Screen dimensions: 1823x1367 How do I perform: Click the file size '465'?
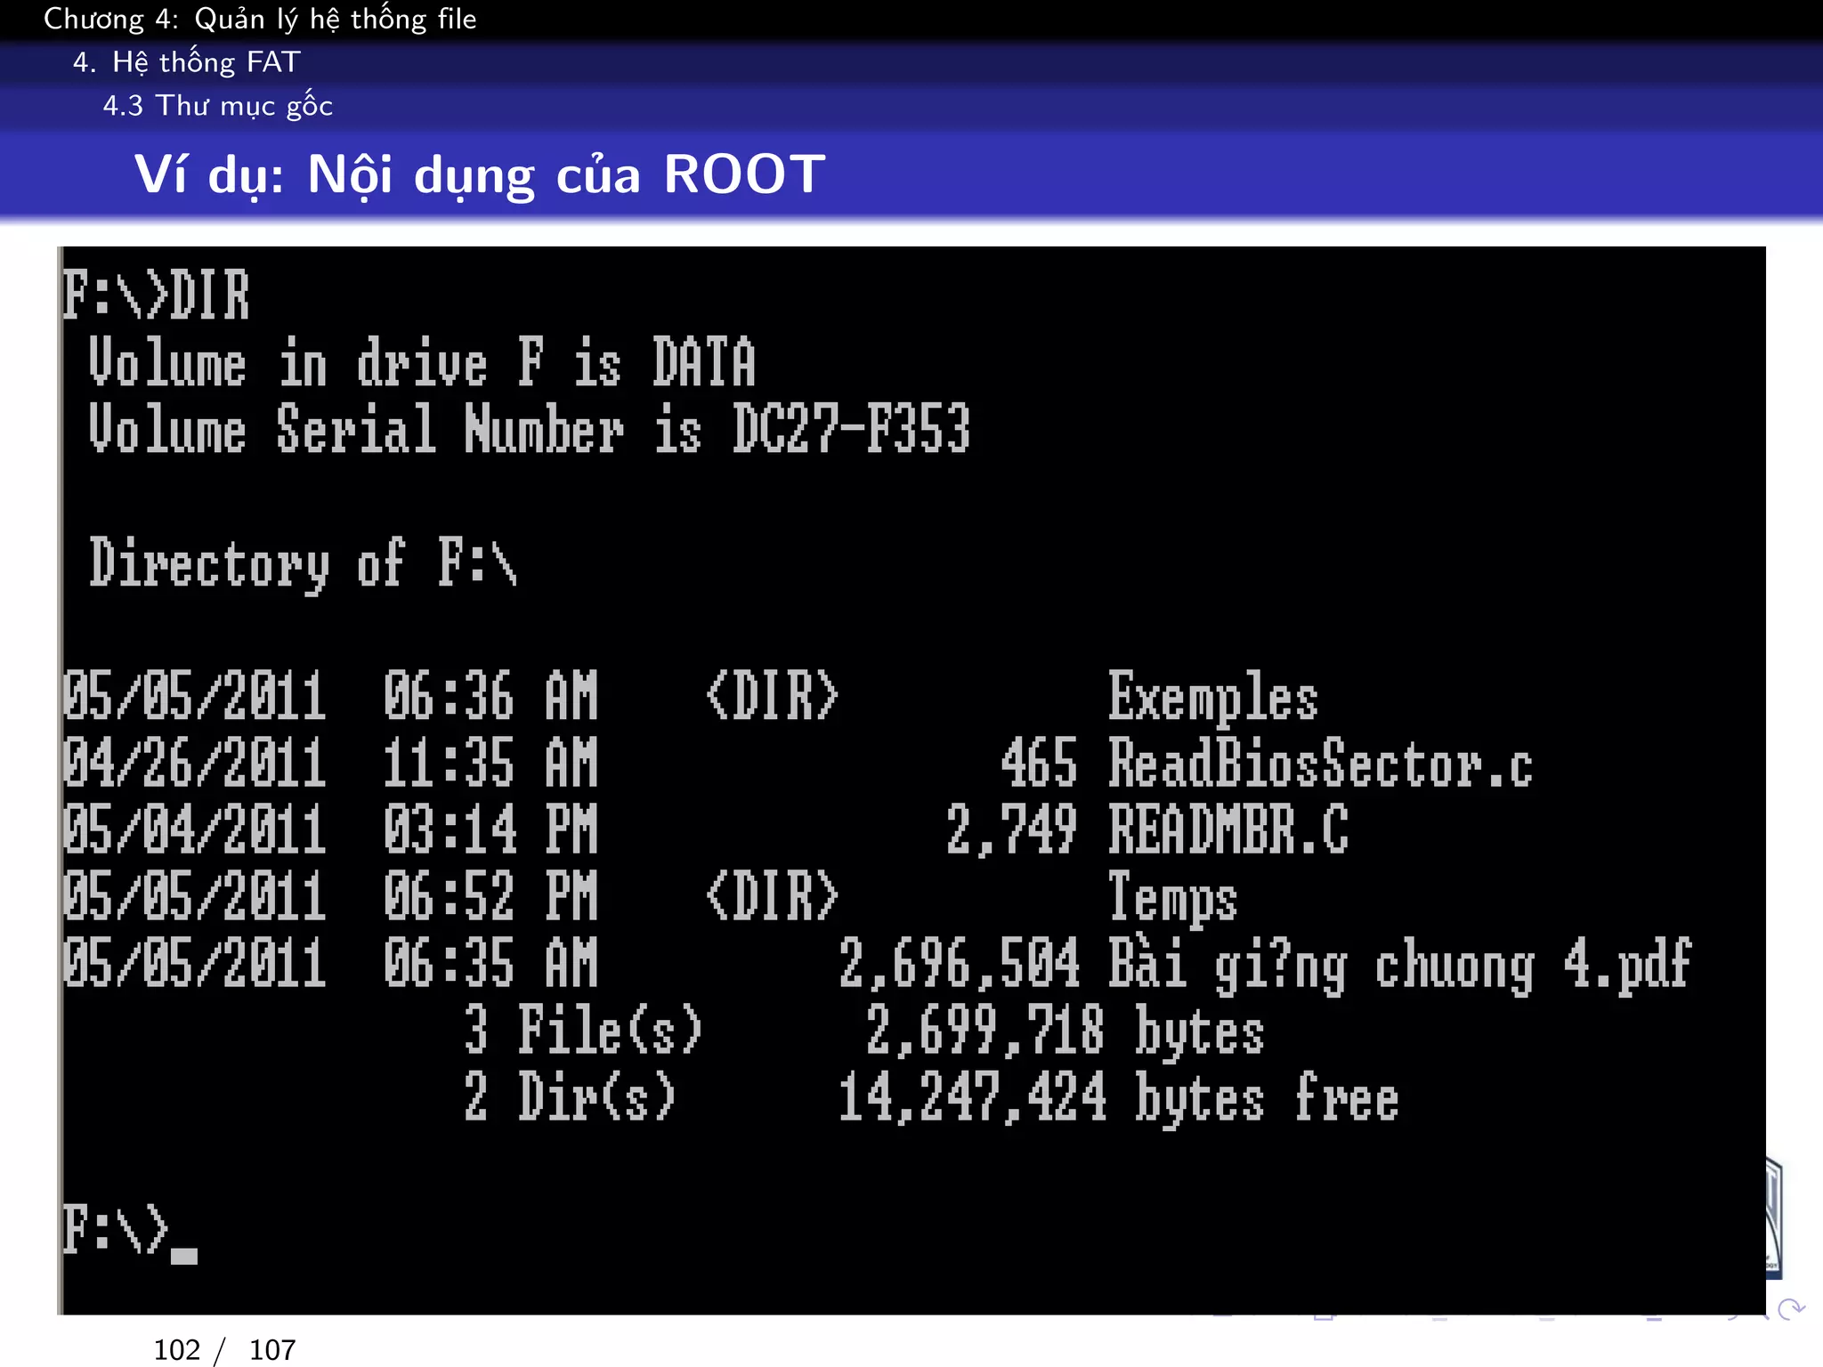coord(1039,764)
